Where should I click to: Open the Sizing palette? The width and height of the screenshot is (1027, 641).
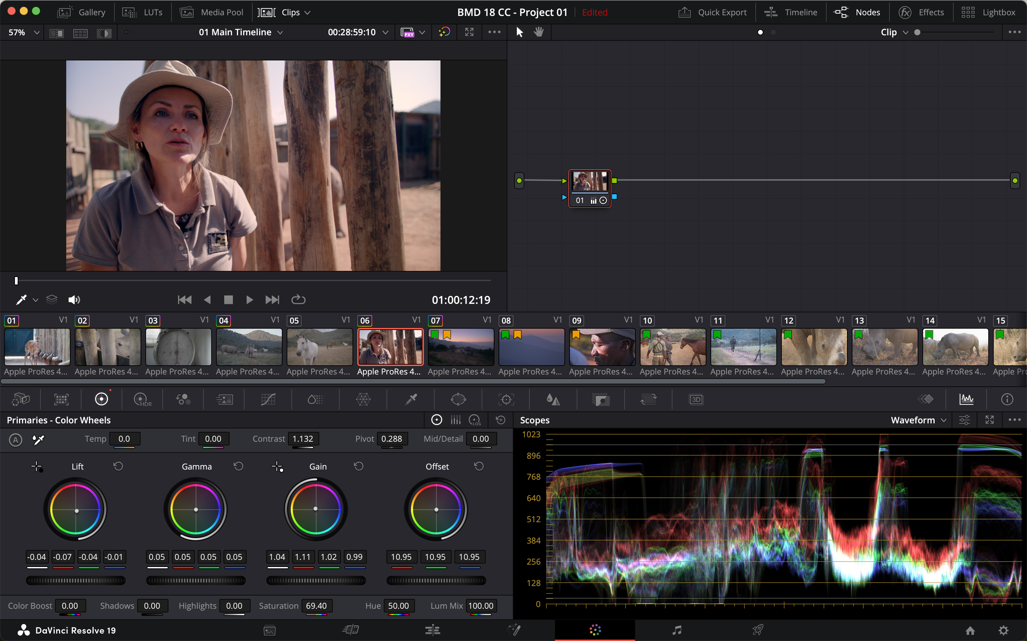point(648,399)
